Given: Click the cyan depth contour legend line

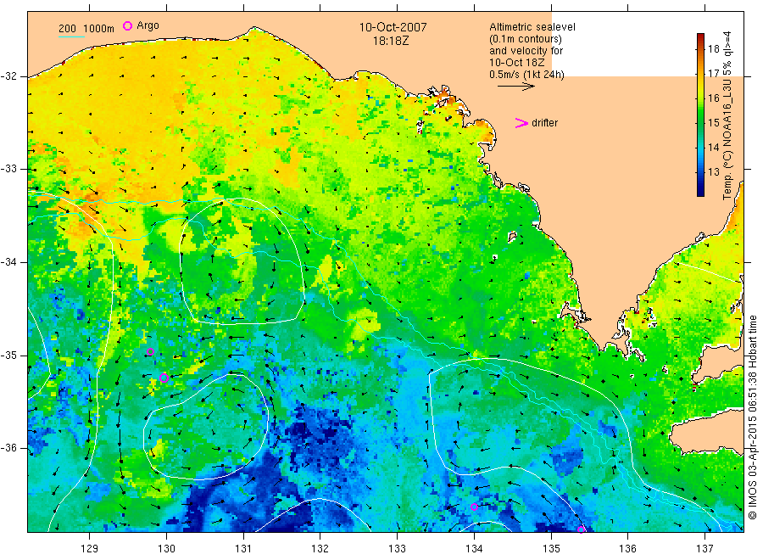Looking at the screenshot, I should click(71, 36).
